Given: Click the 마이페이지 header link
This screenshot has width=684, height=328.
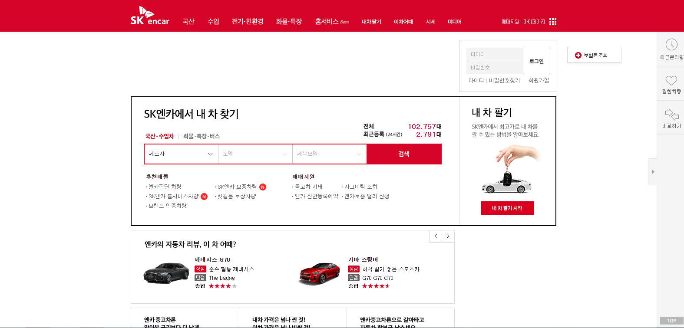Looking at the screenshot, I should pos(534,22).
